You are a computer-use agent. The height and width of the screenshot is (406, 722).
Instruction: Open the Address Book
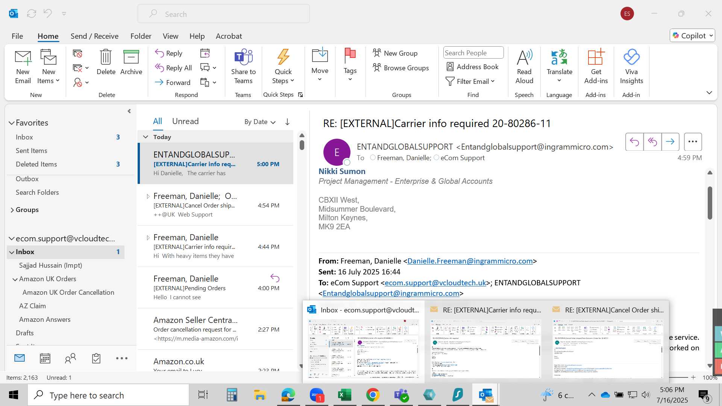(472, 67)
